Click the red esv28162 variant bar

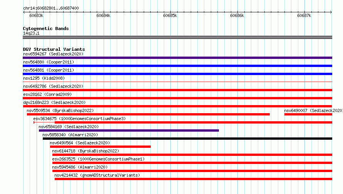[x=177, y=98]
